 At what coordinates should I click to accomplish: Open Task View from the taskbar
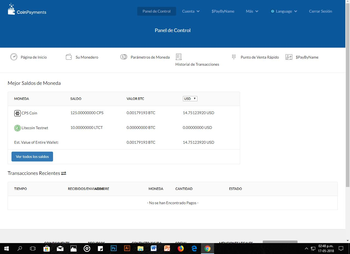click(33, 249)
